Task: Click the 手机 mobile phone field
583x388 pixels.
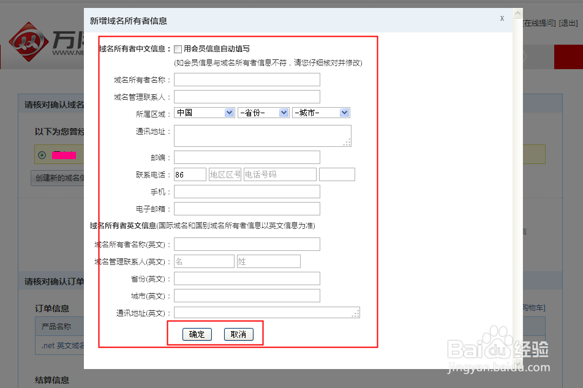Action: (247, 191)
